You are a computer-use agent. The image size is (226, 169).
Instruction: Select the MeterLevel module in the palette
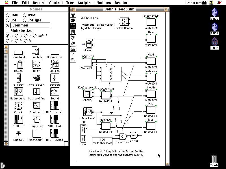tap(18, 92)
